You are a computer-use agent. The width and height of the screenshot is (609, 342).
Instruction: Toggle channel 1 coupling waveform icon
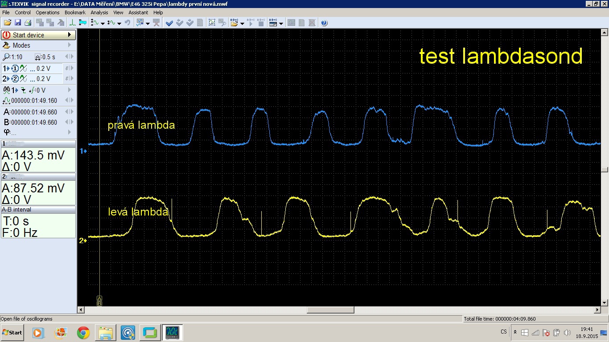[23, 69]
